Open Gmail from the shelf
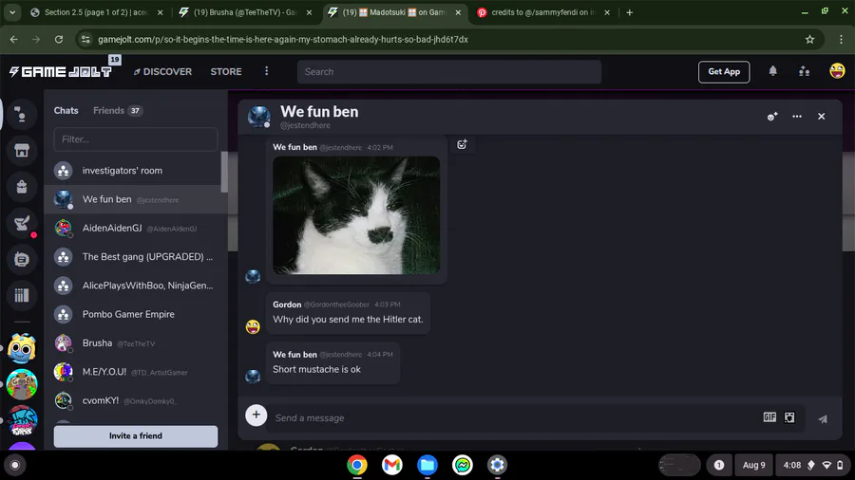This screenshot has height=480, width=855. [392, 465]
